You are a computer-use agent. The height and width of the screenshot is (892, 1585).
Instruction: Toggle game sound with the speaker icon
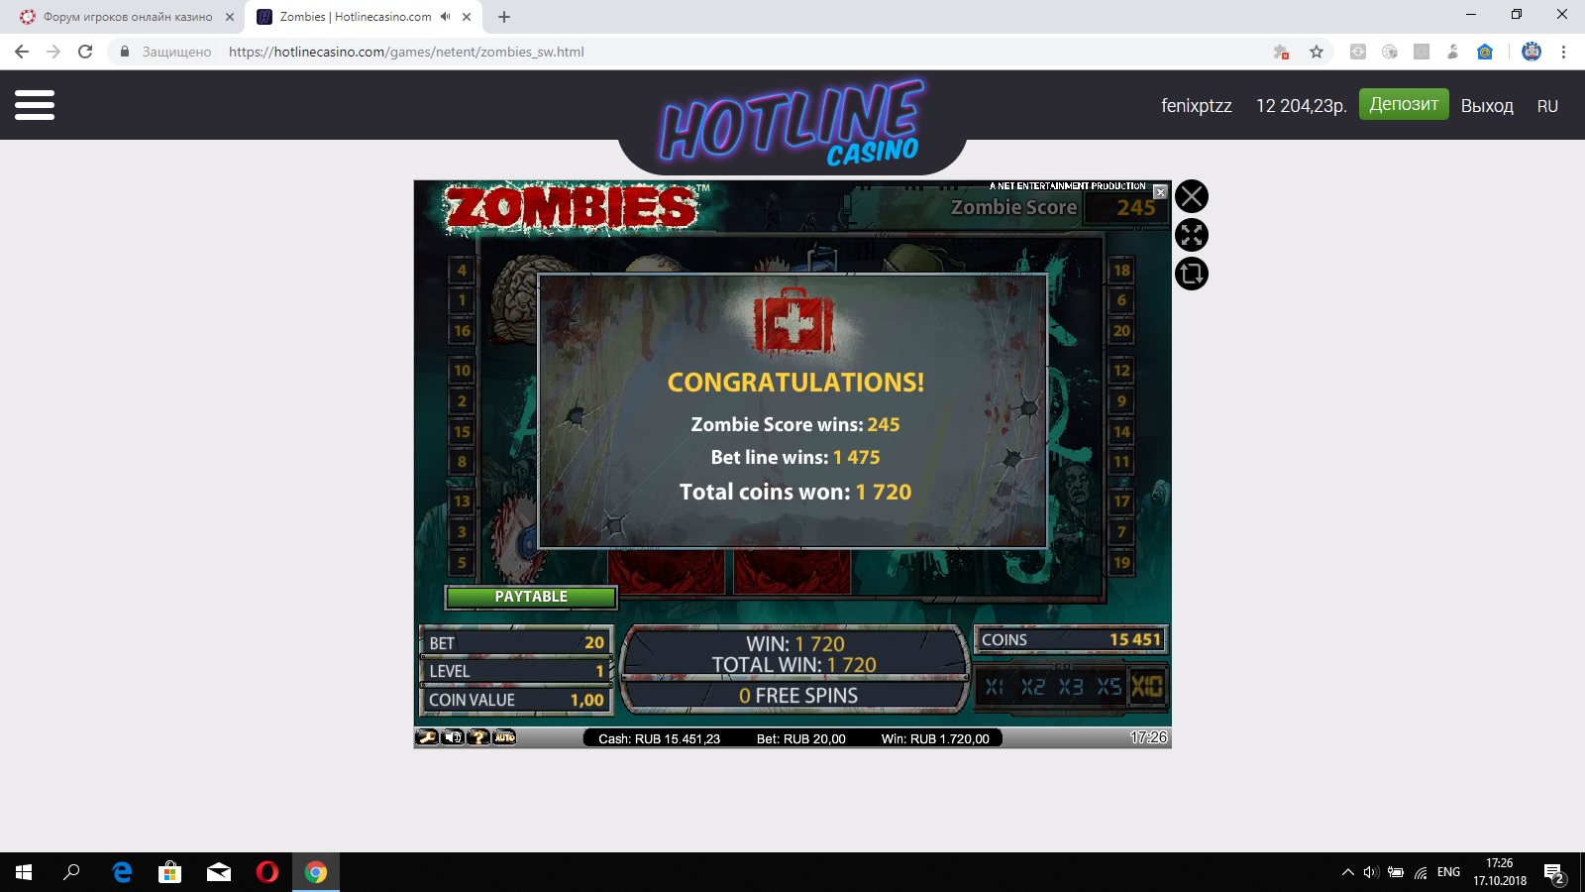click(x=453, y=737)
